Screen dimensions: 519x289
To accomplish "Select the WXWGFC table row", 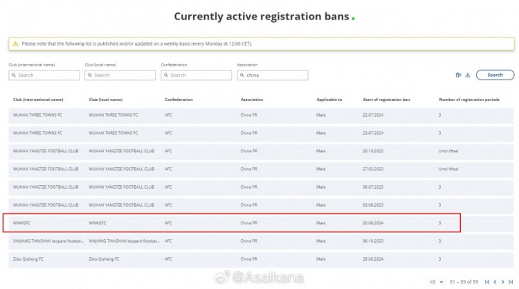I will pos(261,223).
